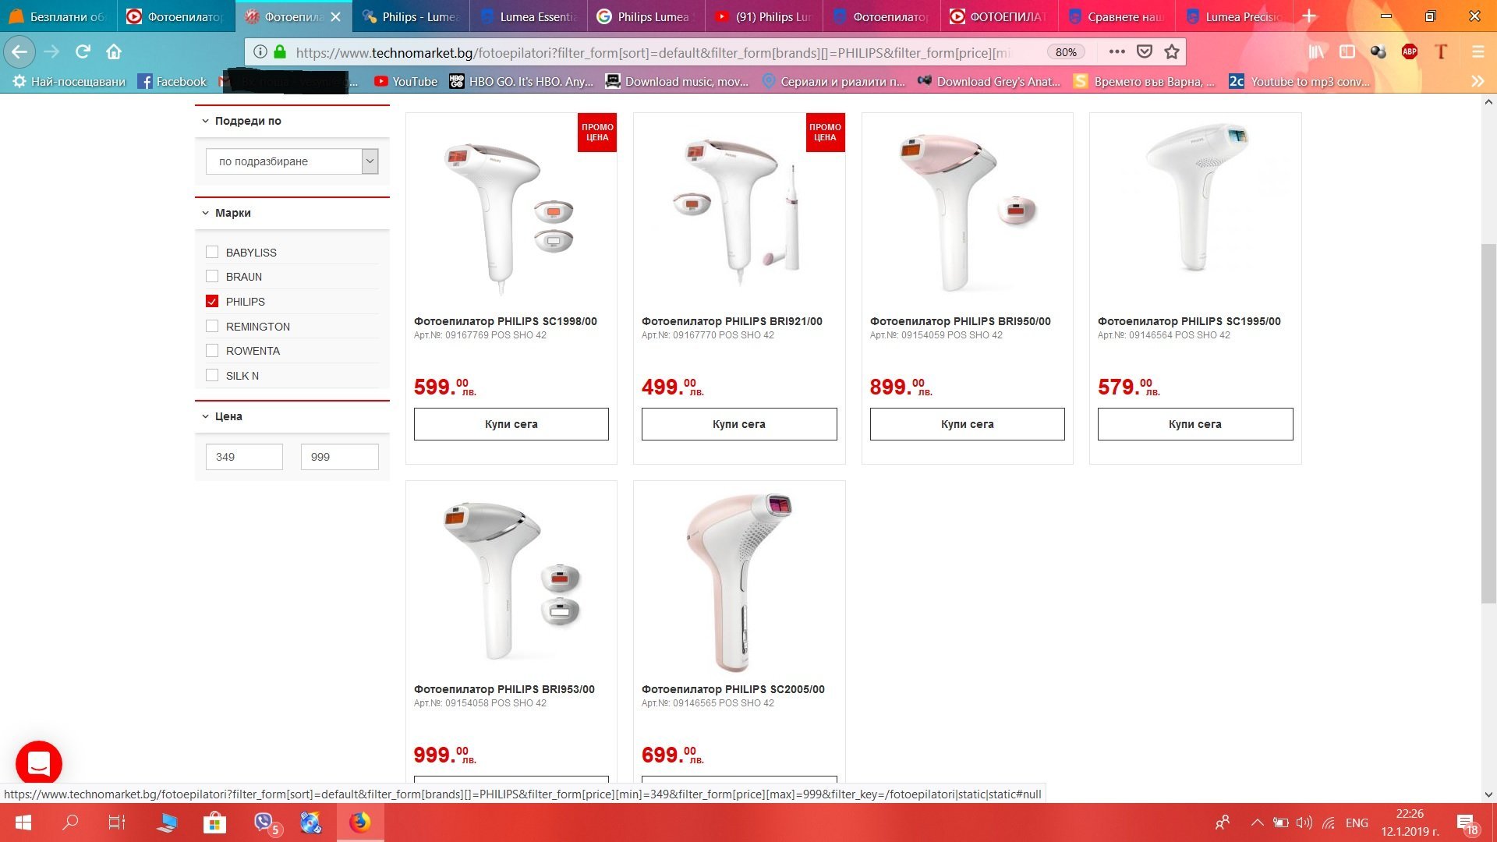The width and height of the screenshot is (1497, 842).
Task: Open the Firefox hamburger menu
Action: pos(1478,52)
